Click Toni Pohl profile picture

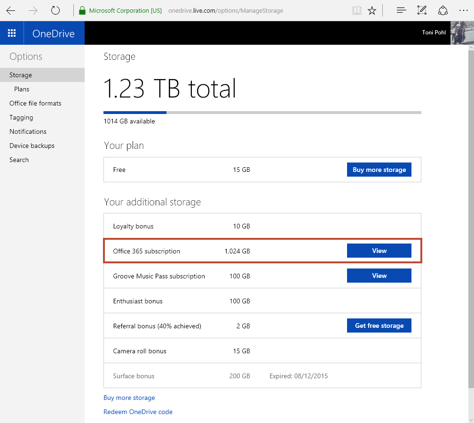tap(461, 33)
